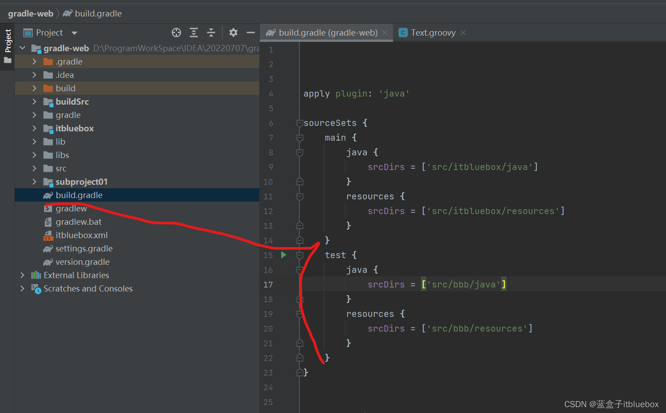Screen dimensions: 666x413
Task: Expand the .idea folder
Action: [34, 75]
